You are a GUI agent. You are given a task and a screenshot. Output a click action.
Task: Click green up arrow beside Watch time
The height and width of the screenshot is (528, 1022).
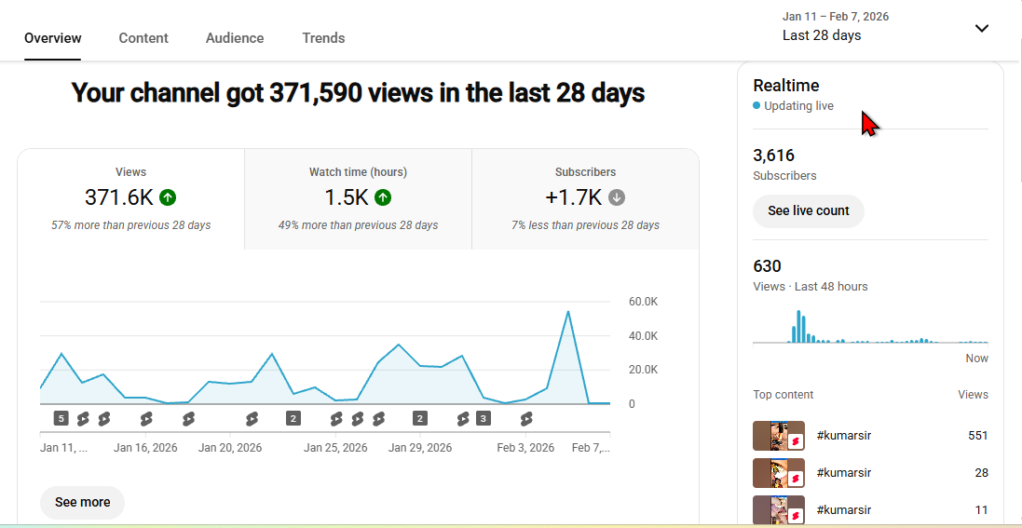tap(383, 197)
